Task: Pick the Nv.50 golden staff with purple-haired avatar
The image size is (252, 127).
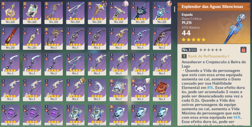Action: [97, 13]
